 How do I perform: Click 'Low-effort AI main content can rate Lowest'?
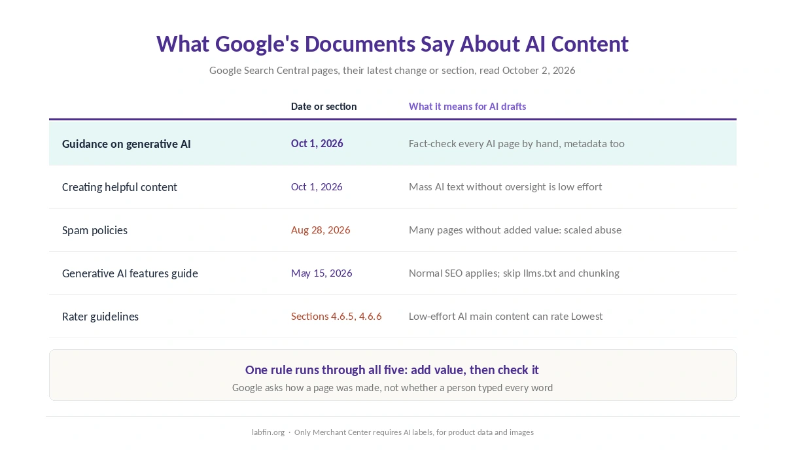click(506, 316)
